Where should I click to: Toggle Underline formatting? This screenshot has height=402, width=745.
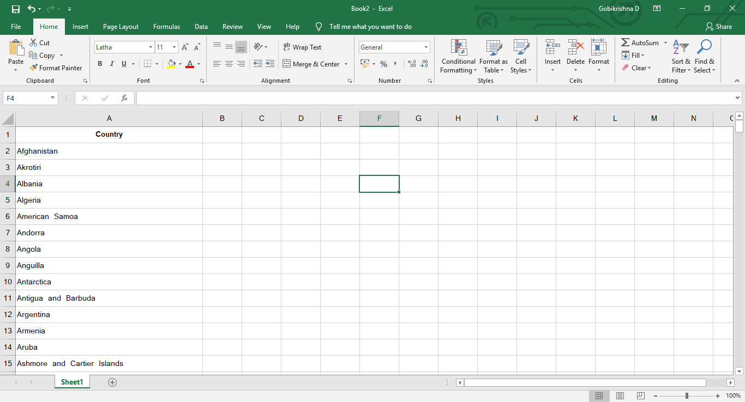click(124, 64)
